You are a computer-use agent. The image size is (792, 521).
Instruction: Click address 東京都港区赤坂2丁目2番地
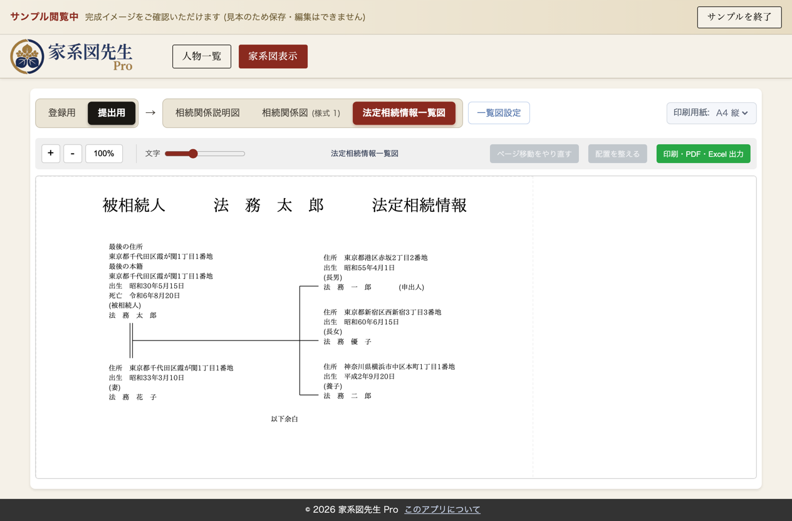pyautogui.click(x=386, y=258)
